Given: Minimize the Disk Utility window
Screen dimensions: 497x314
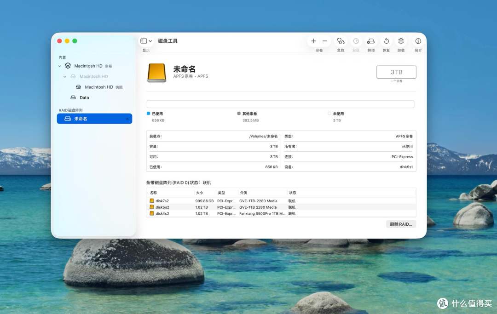Looking at the screenshot, I should (x=67, y=41).
